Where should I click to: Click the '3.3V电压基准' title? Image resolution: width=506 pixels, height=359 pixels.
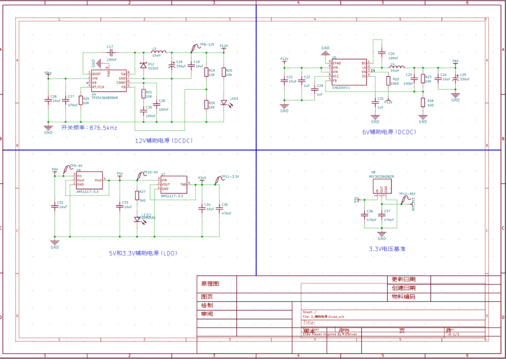(x=387, y=249)
